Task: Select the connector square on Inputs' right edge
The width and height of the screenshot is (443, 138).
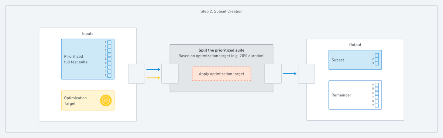Action: coord(137,74)
